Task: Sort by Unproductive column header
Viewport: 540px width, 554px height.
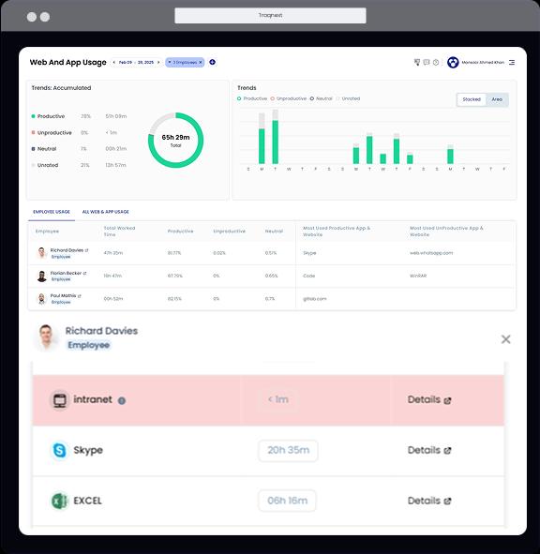Action: [229, 232]
